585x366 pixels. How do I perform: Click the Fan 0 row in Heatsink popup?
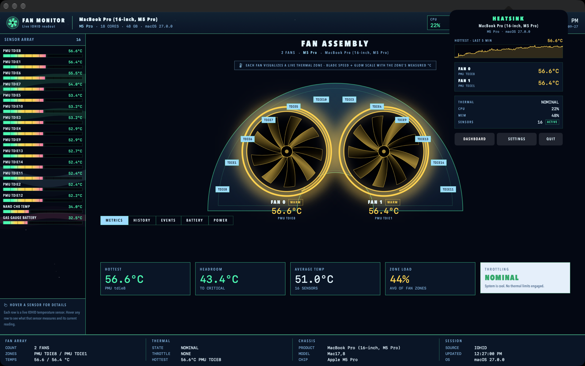509,71
